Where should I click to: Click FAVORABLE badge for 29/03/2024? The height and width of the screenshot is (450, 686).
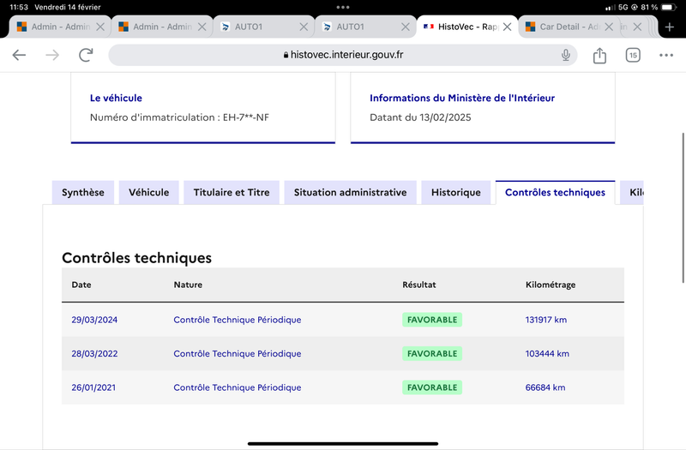[432, 320]
